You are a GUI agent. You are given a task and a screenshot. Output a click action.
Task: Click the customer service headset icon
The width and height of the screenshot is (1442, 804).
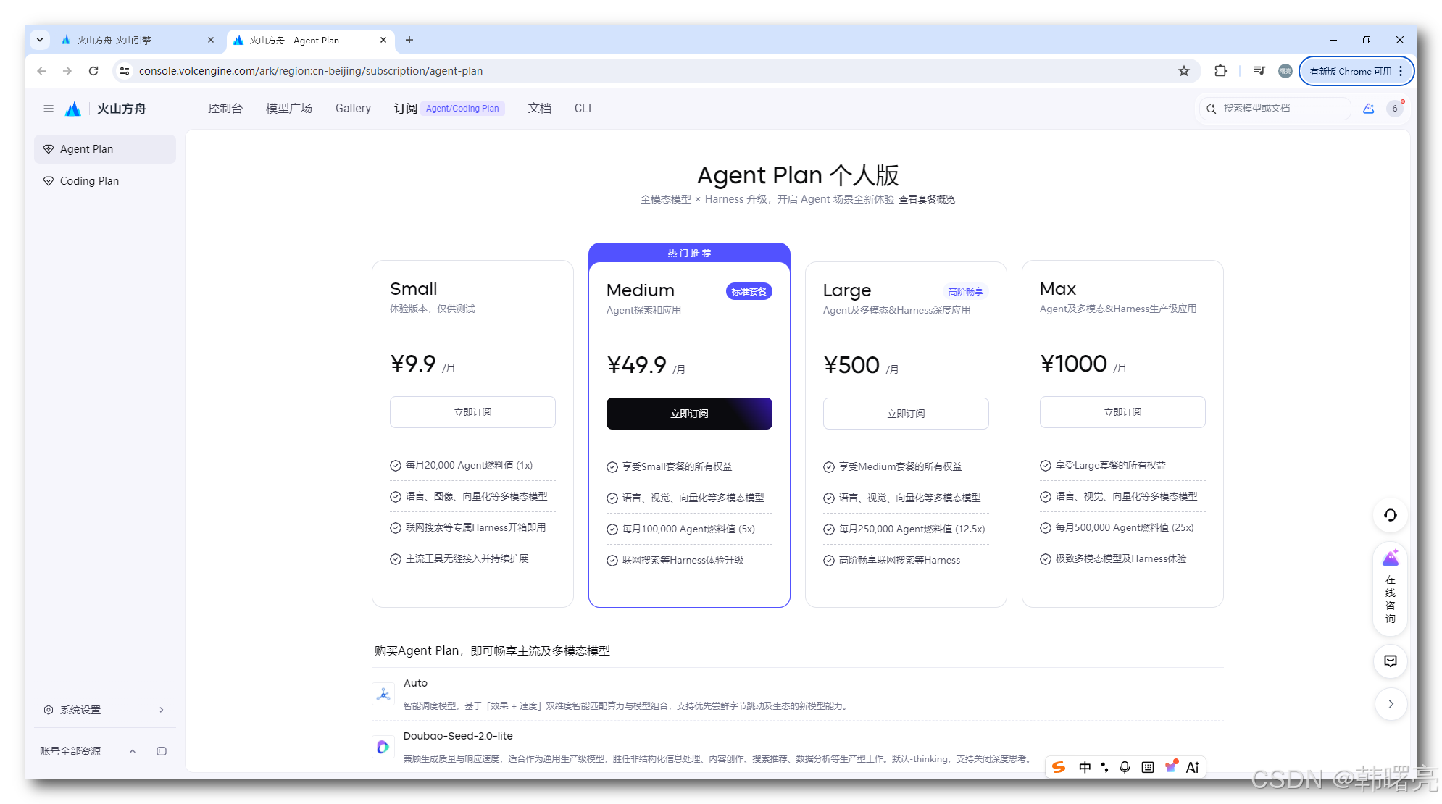click(x=1390, y=515)
